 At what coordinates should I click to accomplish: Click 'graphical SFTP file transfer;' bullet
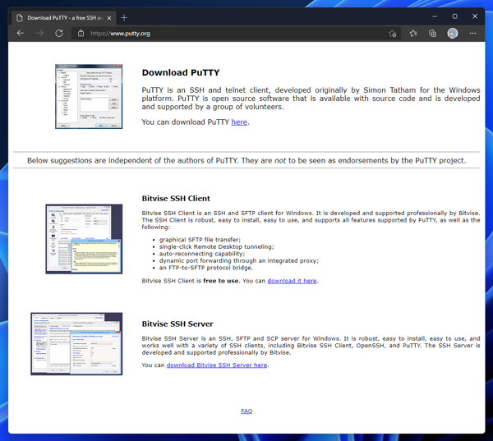point(200,240)
